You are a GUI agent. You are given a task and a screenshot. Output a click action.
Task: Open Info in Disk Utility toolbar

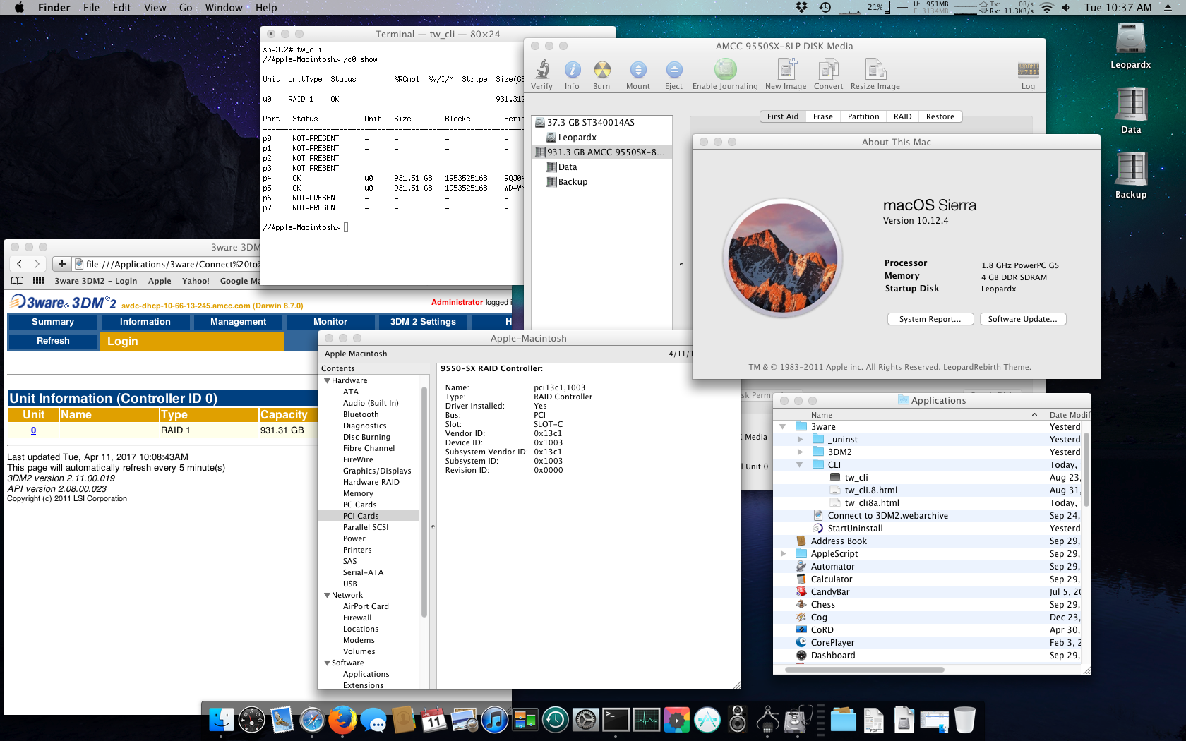(572, 70)
